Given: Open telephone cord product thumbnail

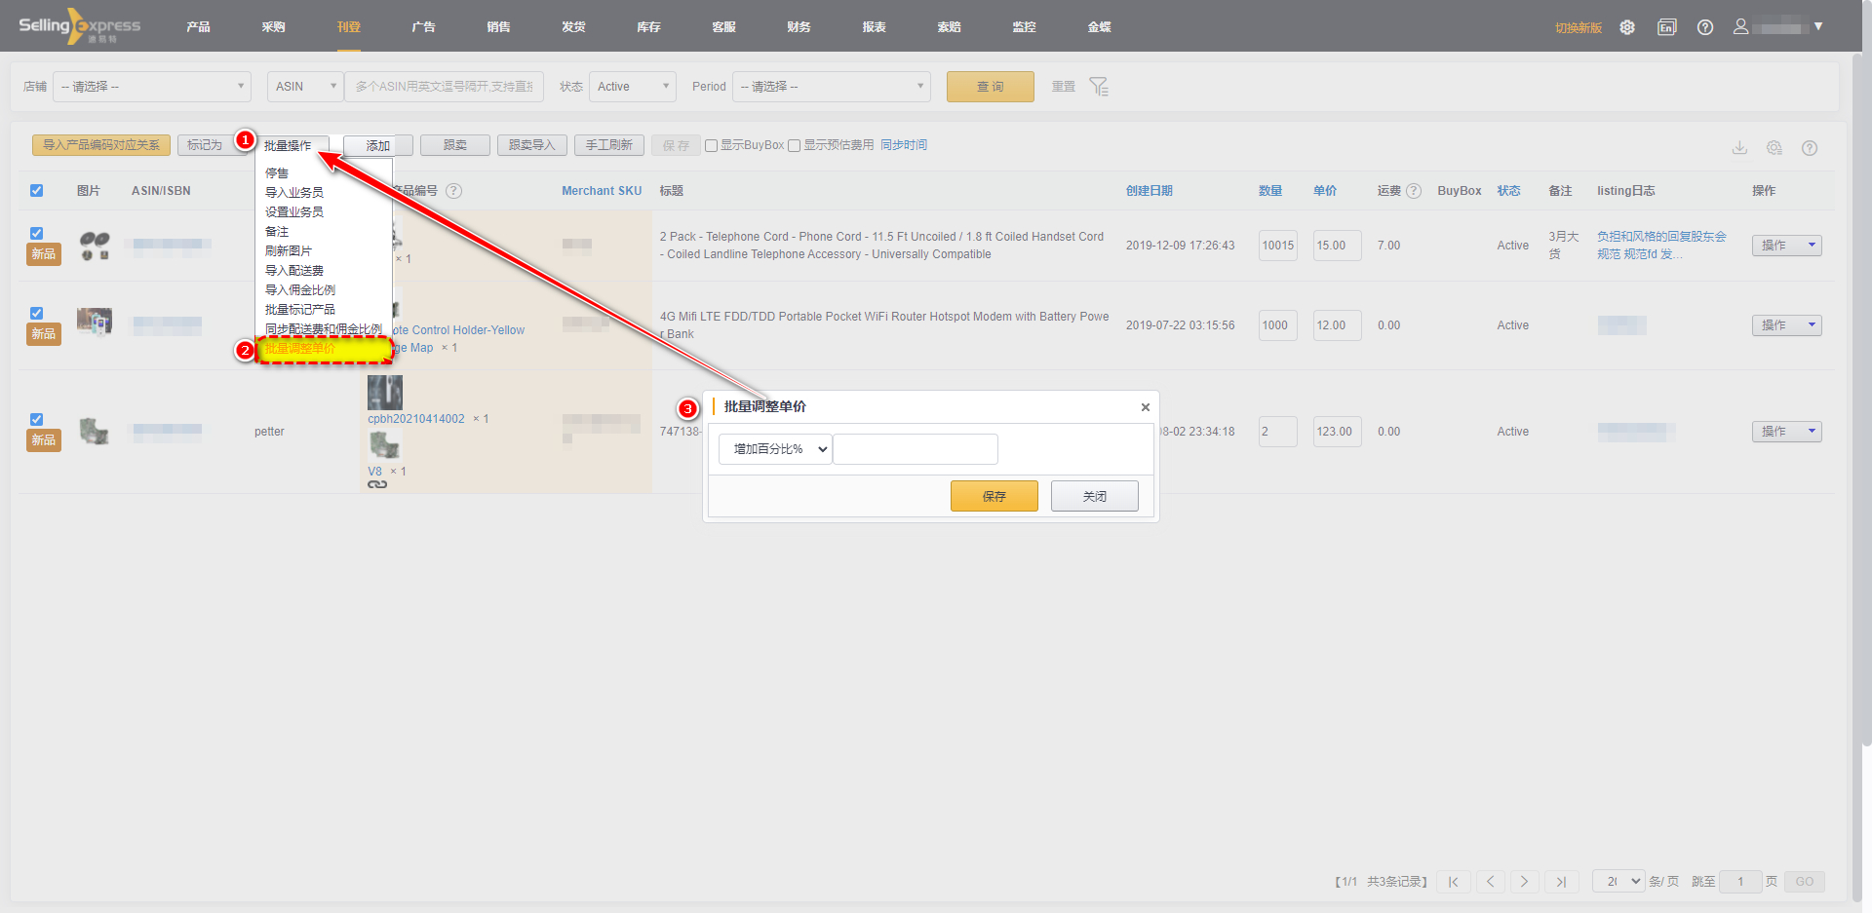Looking at the screenshot, I should pos(95,246).
